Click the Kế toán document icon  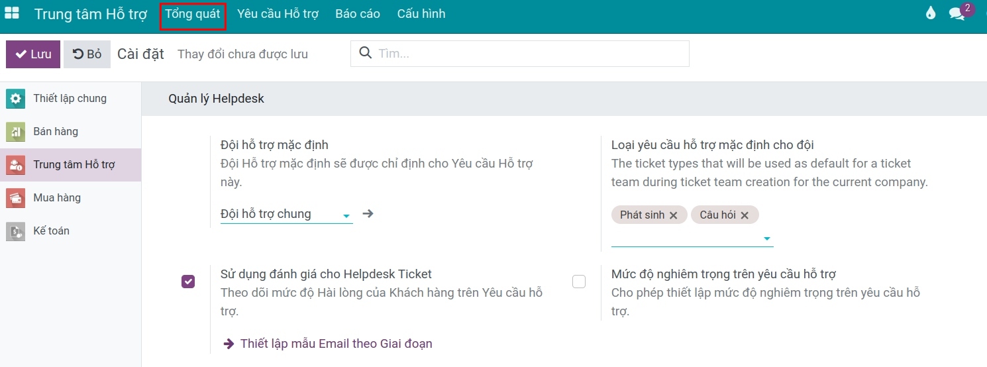point(15,231)
